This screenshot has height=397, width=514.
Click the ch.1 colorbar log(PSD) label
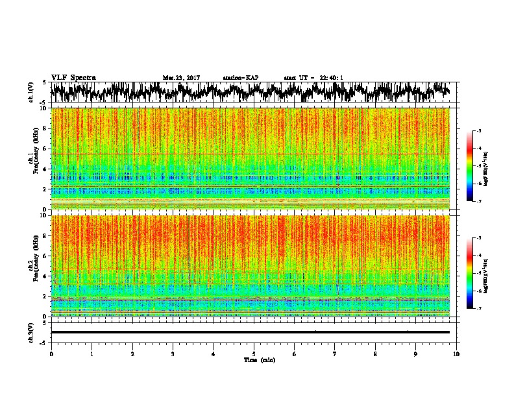coord(486,169)
